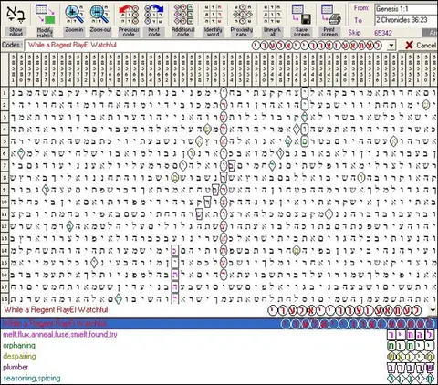Click the Codes: label

tap(12, 45)
